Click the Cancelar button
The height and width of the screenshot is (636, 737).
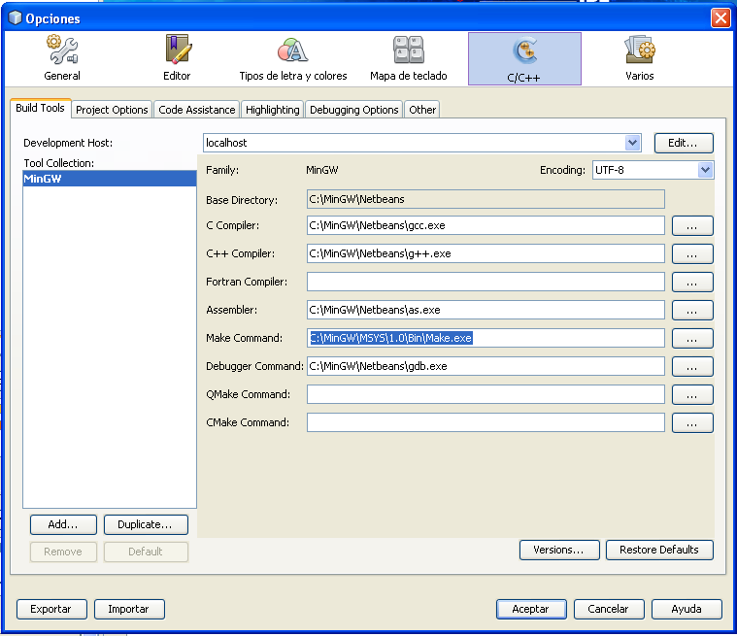609,609
